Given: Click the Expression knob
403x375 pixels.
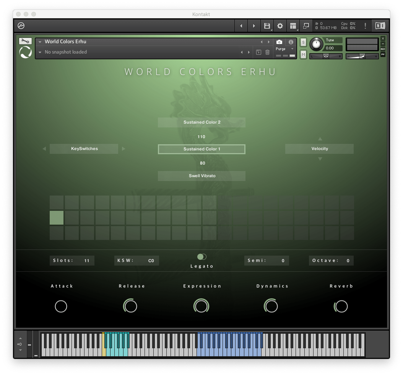Looking at the screenshot, I should [201, 306].
